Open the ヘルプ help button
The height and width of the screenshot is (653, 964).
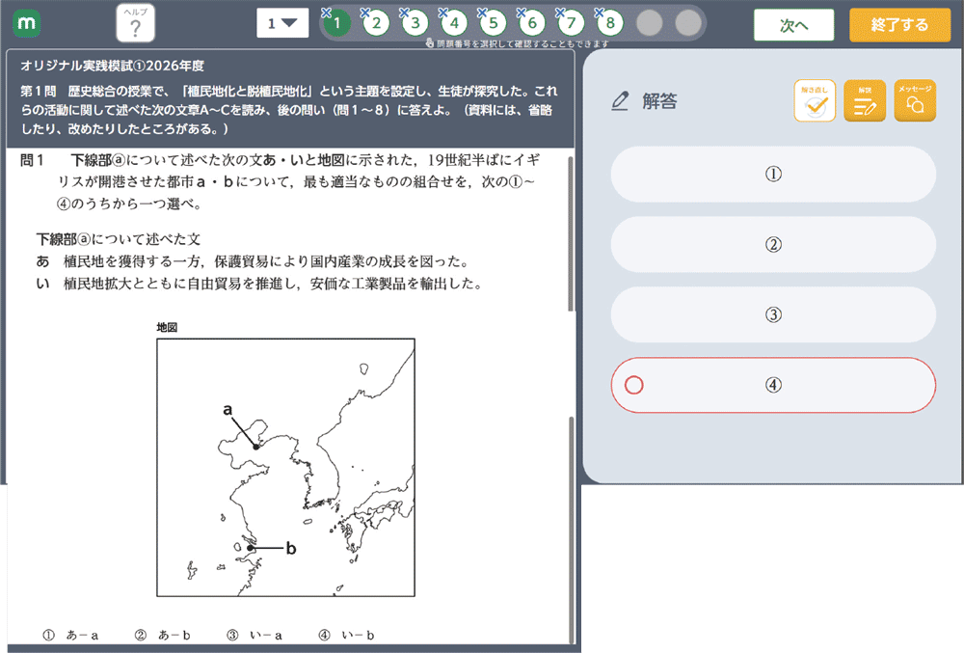point(135,23)
